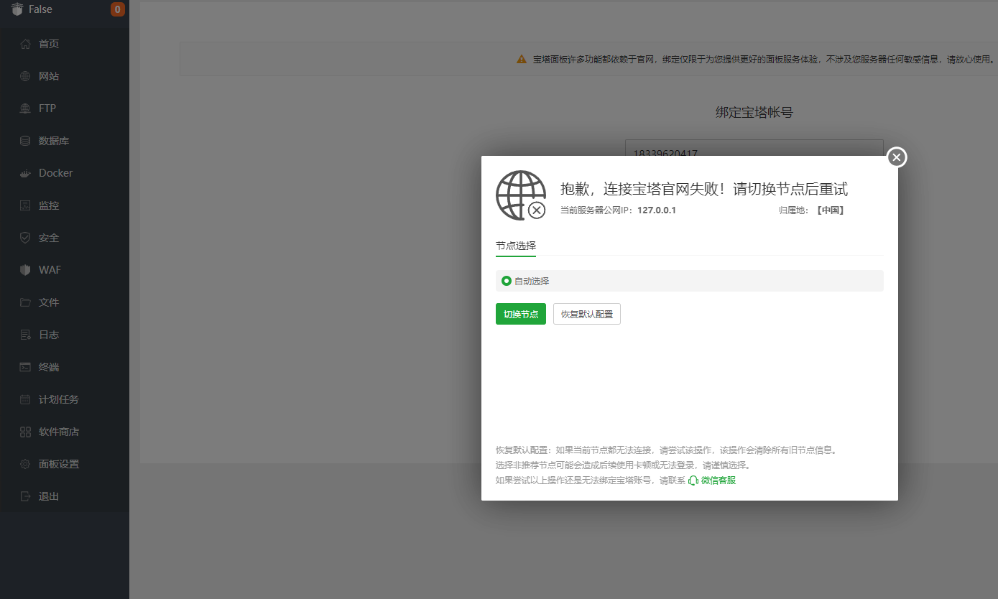Click the 绑定宝塔帐号 heading

[x=754, y=113]
